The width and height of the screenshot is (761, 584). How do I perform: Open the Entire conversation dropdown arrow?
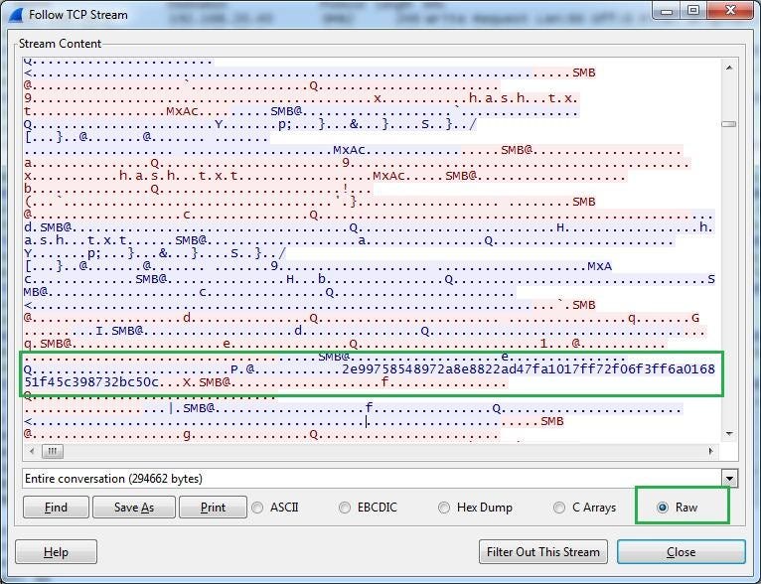point(729,479)
